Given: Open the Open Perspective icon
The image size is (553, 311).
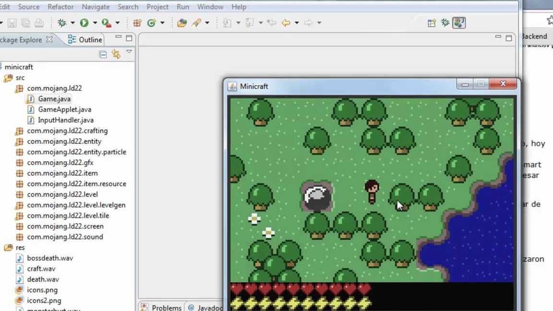Looking at the screenshot, I should click(x=432, y=23).
